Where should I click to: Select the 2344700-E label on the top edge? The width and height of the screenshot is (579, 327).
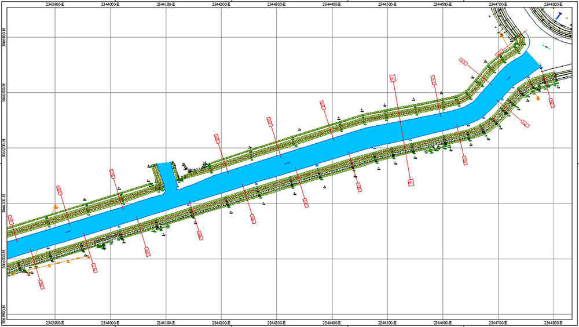click(x=498, y=4)
